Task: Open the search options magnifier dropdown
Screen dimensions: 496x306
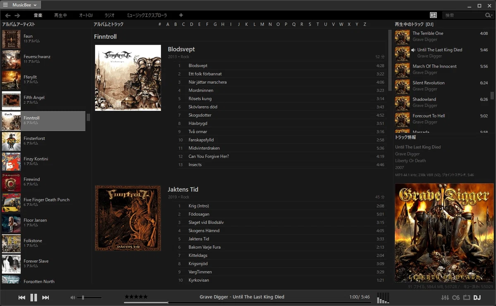Action: (x=489, y=15)
